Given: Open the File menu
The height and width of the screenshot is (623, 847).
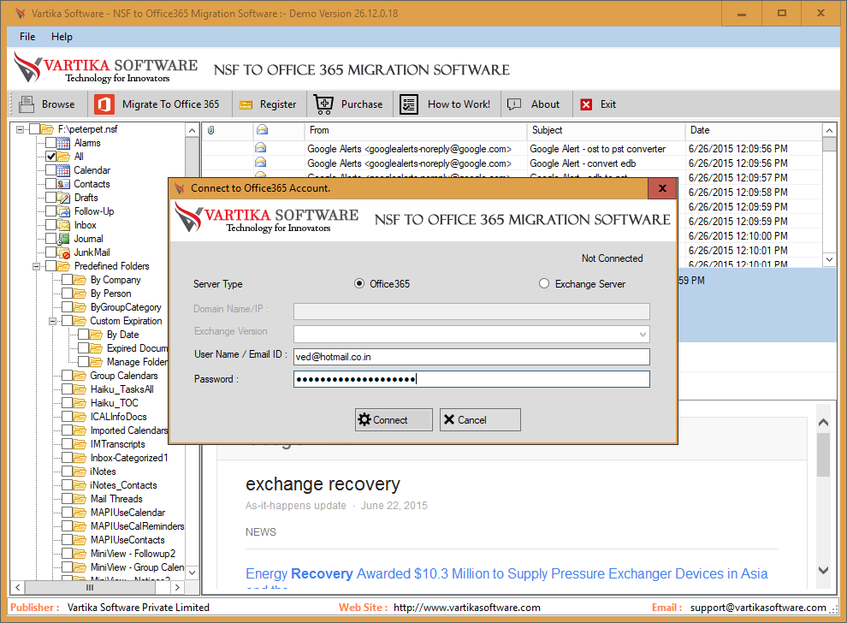Looking at the screenshot, I should coord(27,37).
